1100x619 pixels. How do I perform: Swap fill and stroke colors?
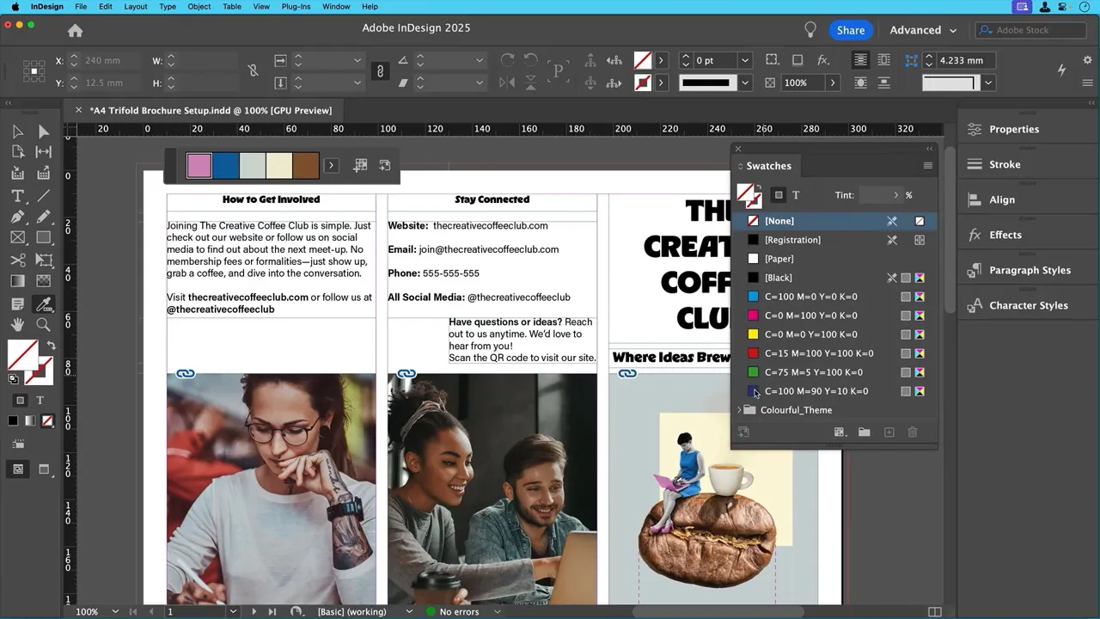tap(50, 344)
